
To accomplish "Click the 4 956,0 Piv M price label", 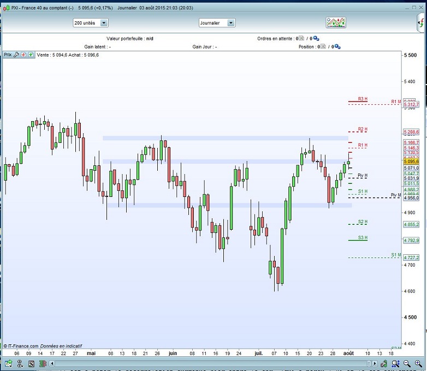I will point(411,198).
